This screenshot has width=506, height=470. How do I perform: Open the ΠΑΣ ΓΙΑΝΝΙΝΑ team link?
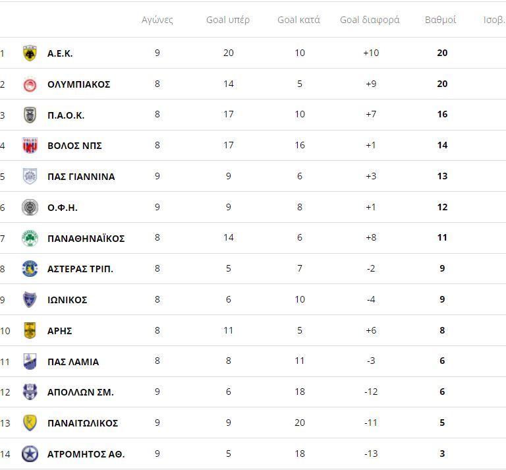(x=81, y=177)
